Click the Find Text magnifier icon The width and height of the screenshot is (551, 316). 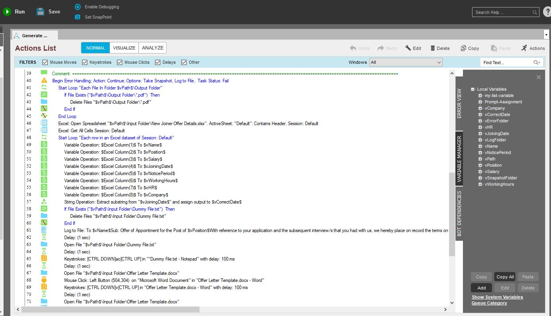(x=536, y=63)
